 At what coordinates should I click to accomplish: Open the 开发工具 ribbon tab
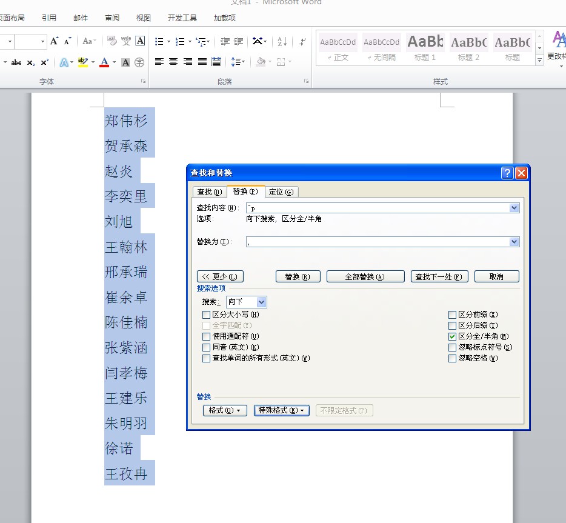pyautogui.click(x=182, y=18)
